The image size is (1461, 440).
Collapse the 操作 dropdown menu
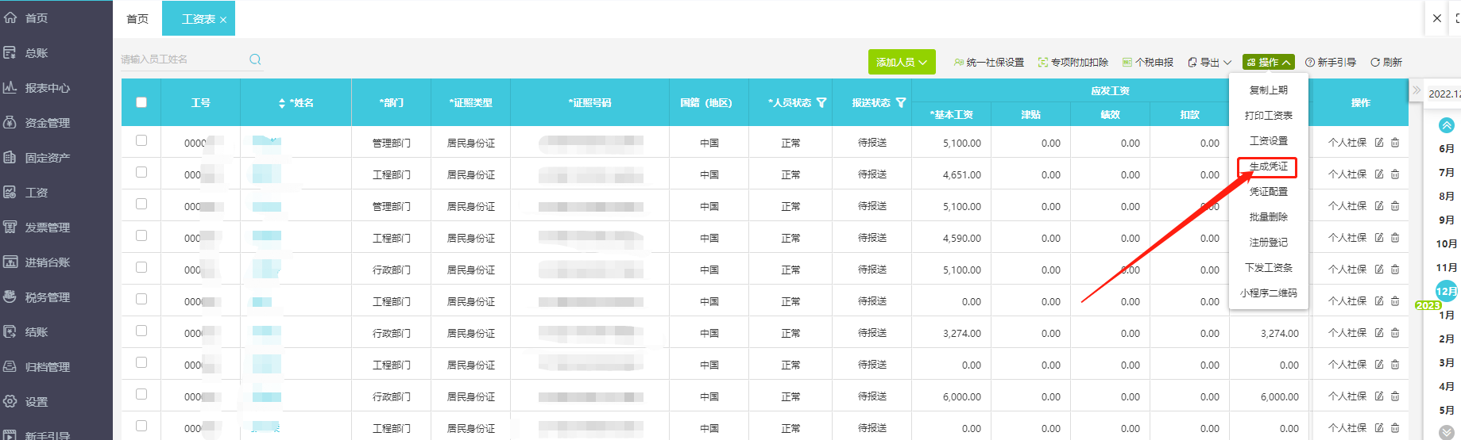point(1268,63)
